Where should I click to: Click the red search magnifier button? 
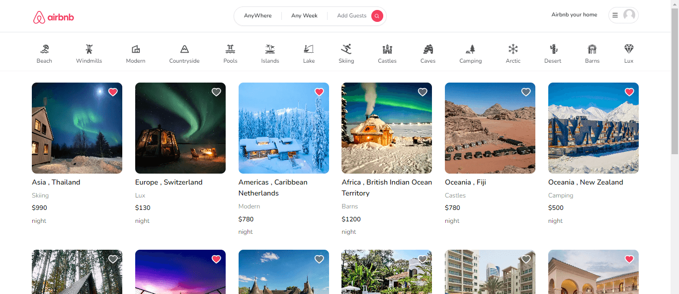377,16
